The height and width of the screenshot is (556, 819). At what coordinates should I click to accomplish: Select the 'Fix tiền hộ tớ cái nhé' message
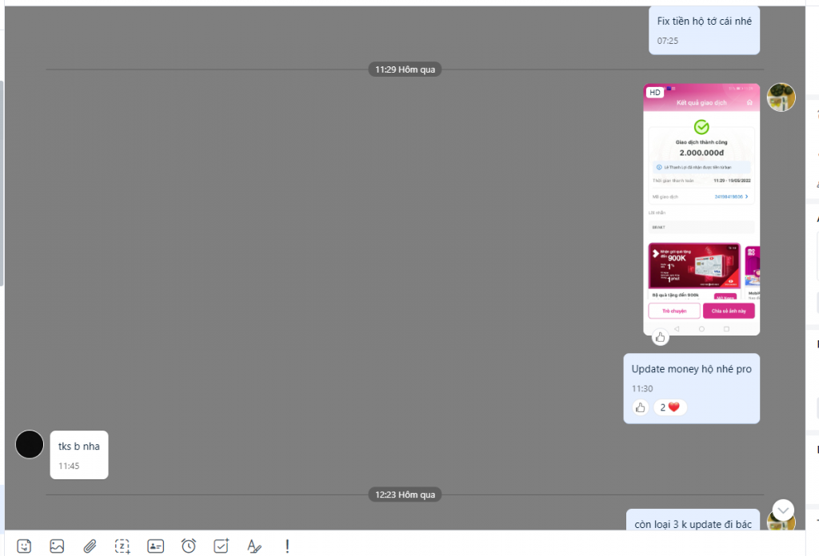click(x=704, y=29)
